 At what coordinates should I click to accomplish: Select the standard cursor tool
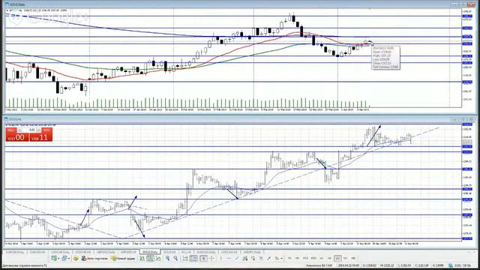click(x=203, y=258)
